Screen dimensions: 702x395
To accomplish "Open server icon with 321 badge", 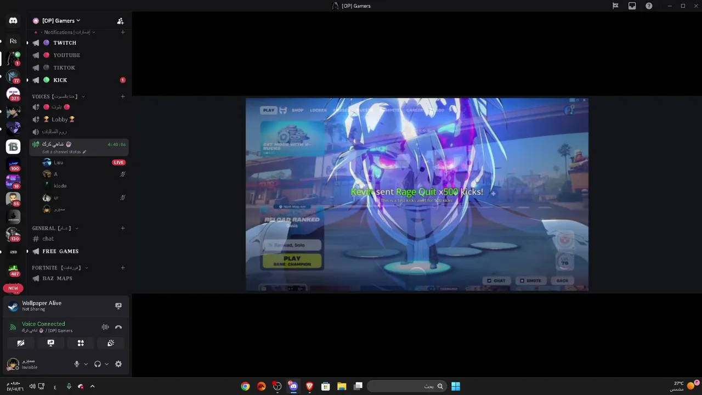I will pyautogui.click(x=13, y=94).
